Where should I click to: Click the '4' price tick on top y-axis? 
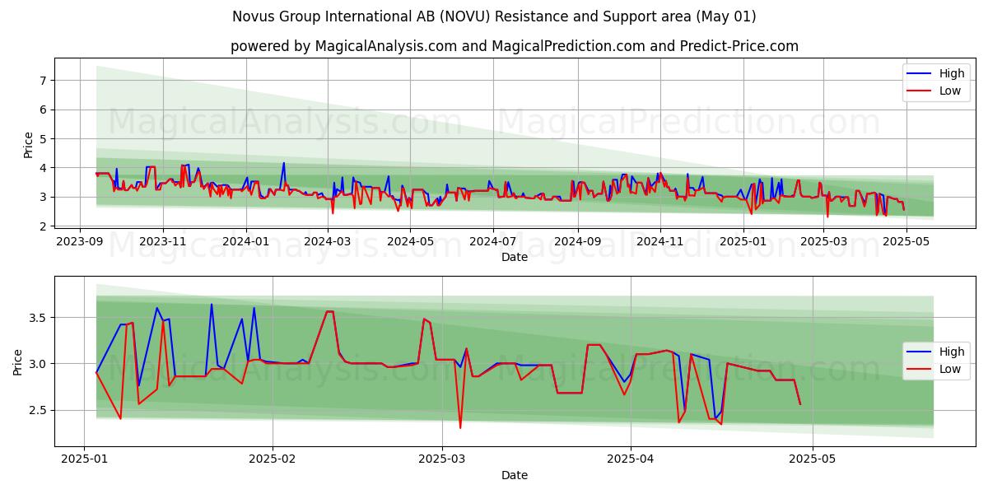[x=44, y=168]
